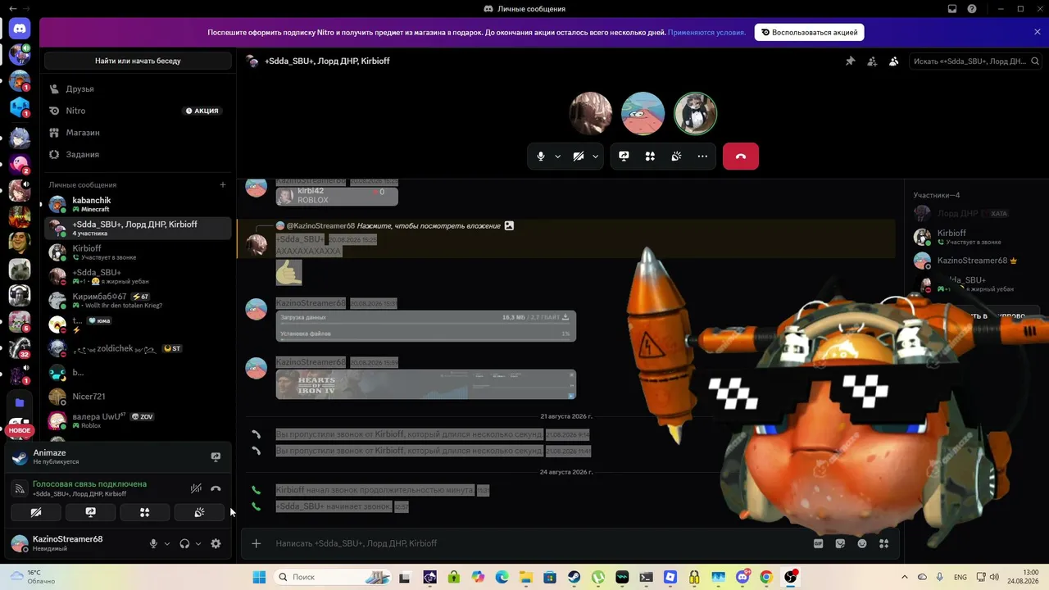The height and width of the screenshot is (590, 1049).
Task: Open Steam from the taskbar
Action: 574,577
